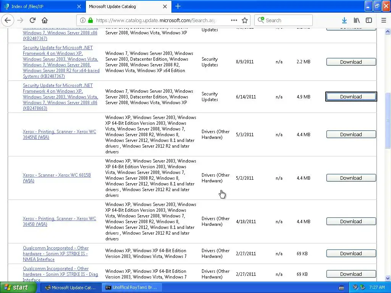Open the KB2478663 security update link

click(60, 97)
